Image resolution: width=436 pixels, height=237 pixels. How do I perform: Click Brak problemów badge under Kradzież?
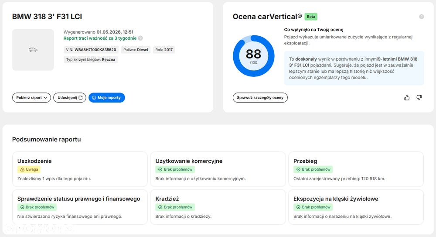(175, 207)
